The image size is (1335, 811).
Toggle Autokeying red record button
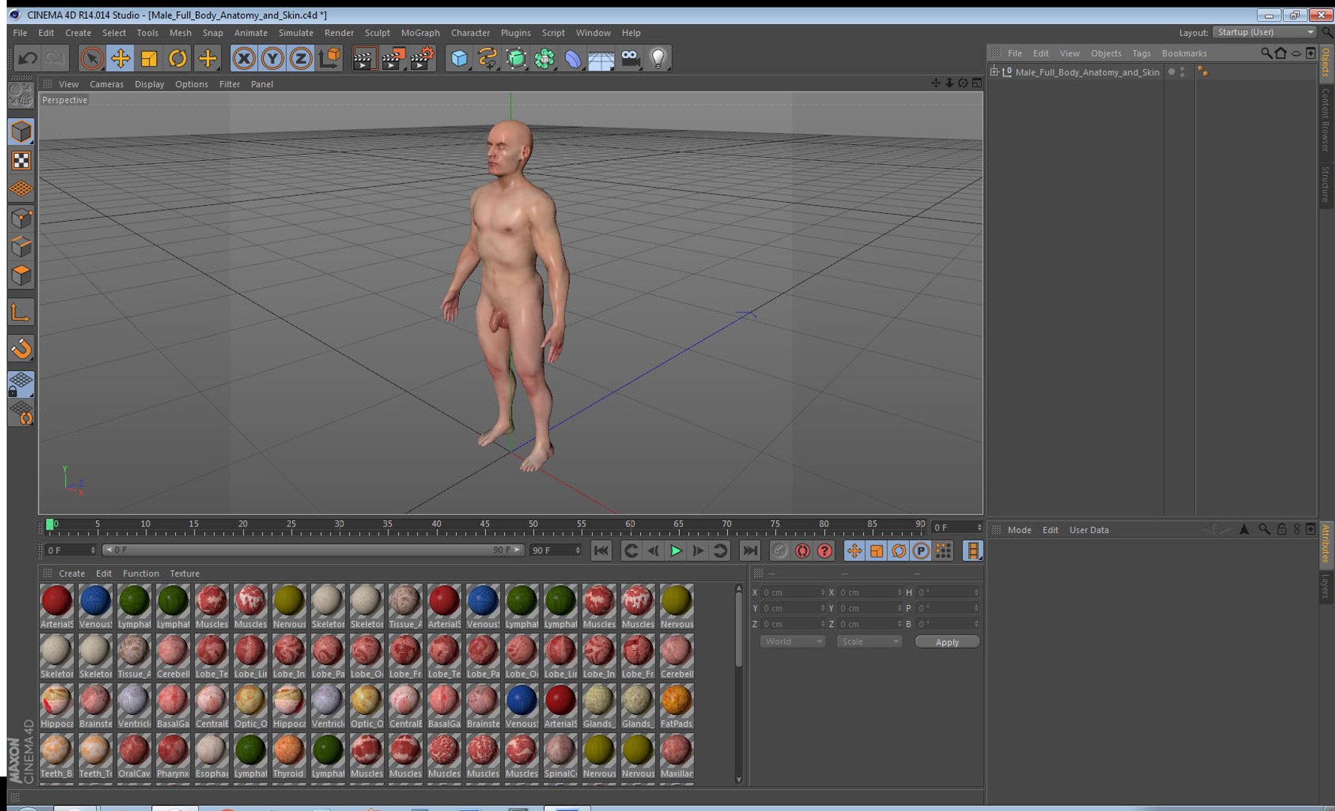pos(802,551)
